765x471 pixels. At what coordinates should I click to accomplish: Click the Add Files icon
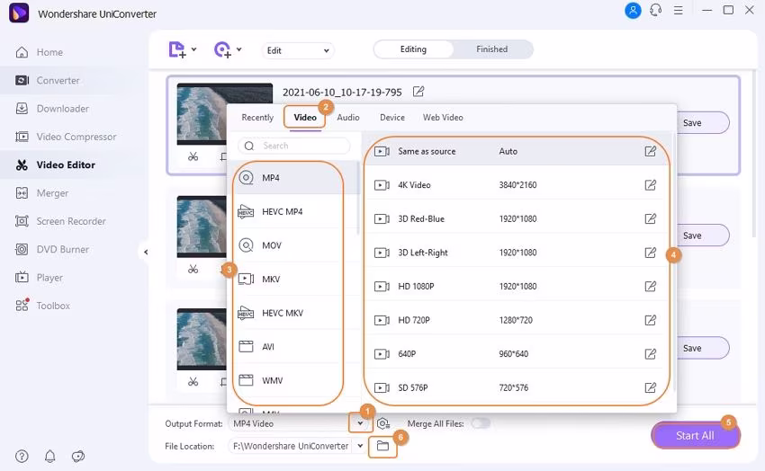pyautogui.click(x=177, y=49)
